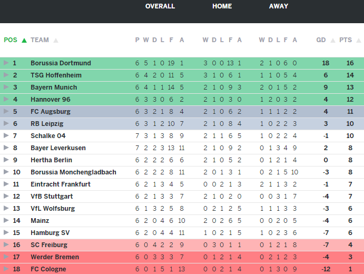This screenshot has width=364, height=274.
Task: Expand the Schalke 04 row triangle
Action: [6, 136]
